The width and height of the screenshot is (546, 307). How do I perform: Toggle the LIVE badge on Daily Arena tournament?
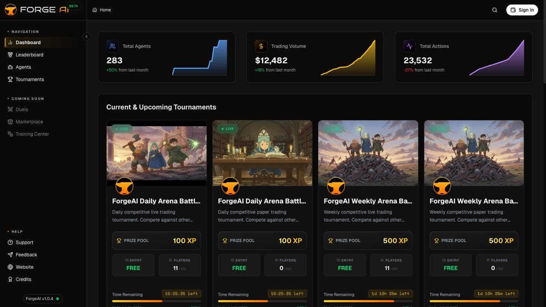coord(122,128)
